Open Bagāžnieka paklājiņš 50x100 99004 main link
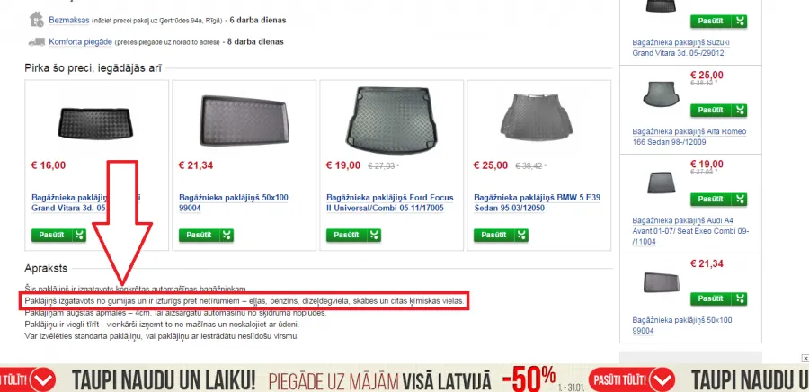Image resolution: width=809 pixels, height=392 pixels. click(x=234, y=202)
